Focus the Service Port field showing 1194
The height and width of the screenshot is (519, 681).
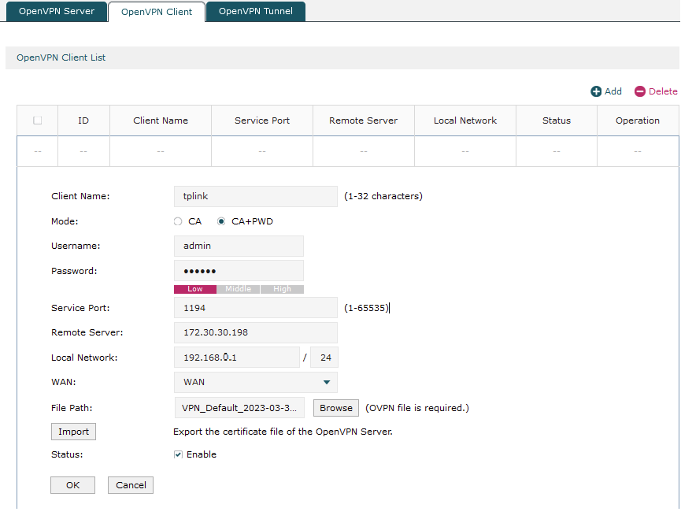[x=255, y=308]
